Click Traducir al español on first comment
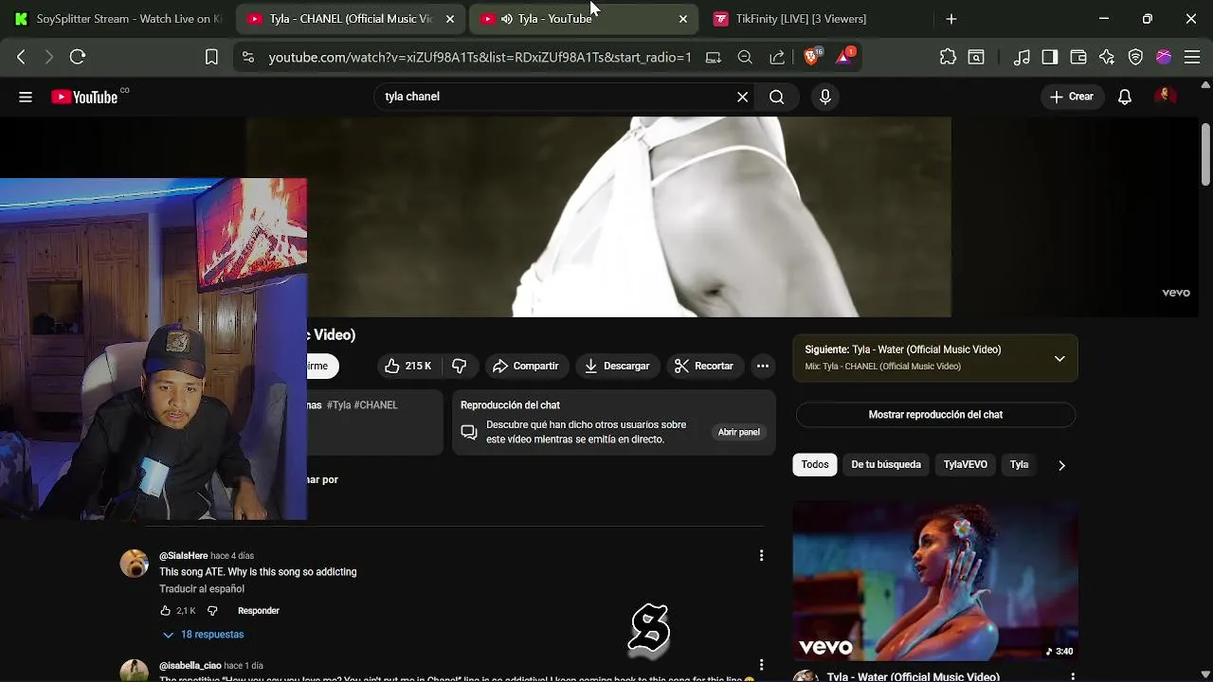The height and width of the screenshot is (682, 1213). coord(202,589)
